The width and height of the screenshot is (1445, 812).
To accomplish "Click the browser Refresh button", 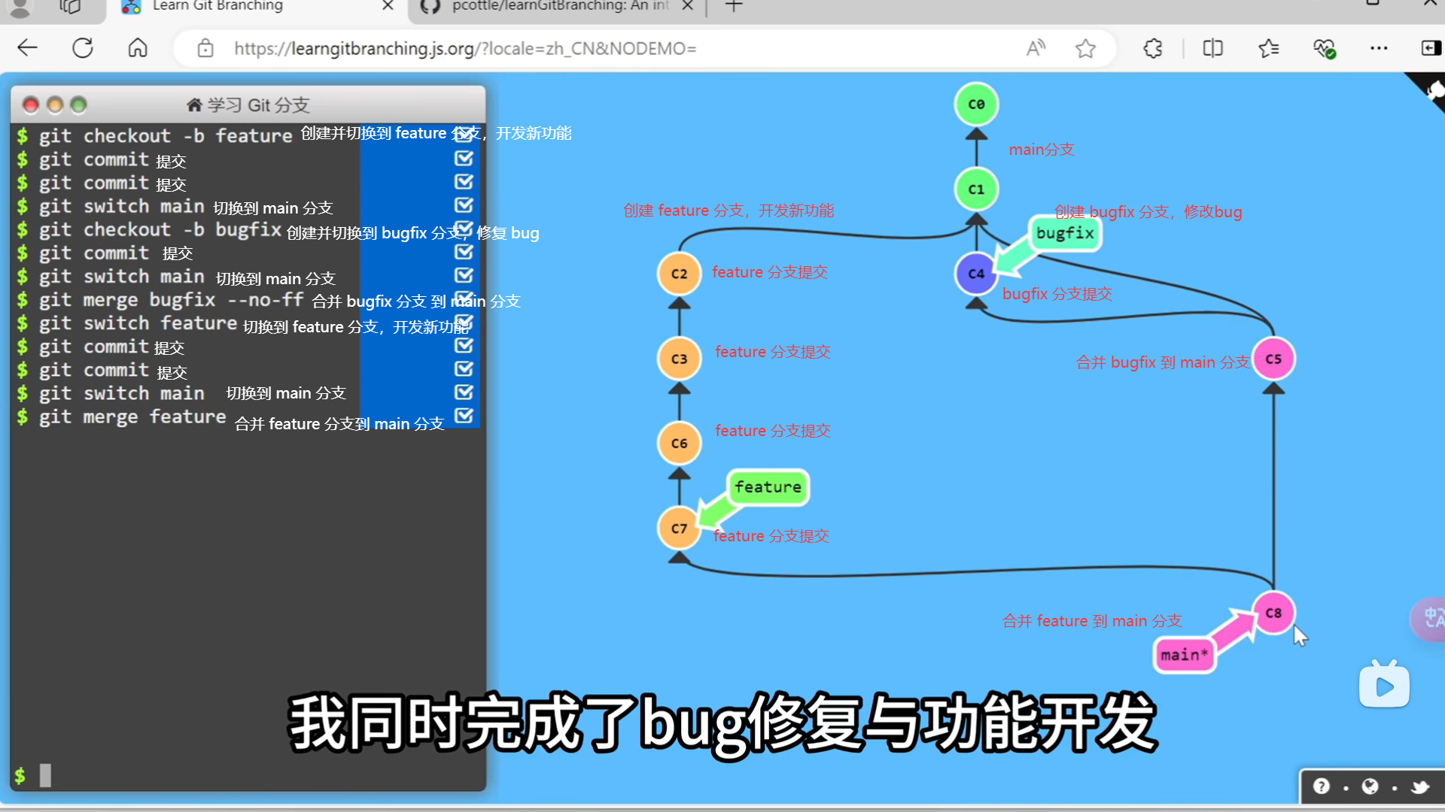I will click(x=83, y=49).
